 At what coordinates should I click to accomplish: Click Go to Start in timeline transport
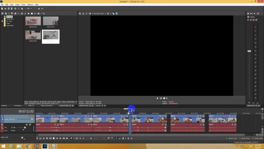click(57, 138)
